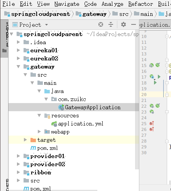
Task: Collapse the springcloudparent root node
Action: [x=12, y=34]
